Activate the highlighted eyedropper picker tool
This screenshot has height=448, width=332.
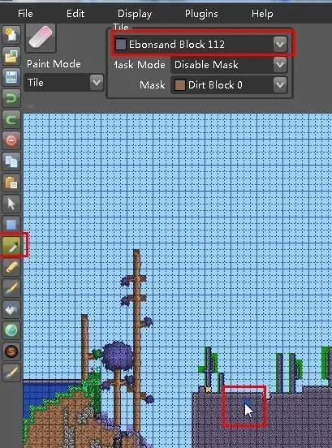tap(11, 245)
